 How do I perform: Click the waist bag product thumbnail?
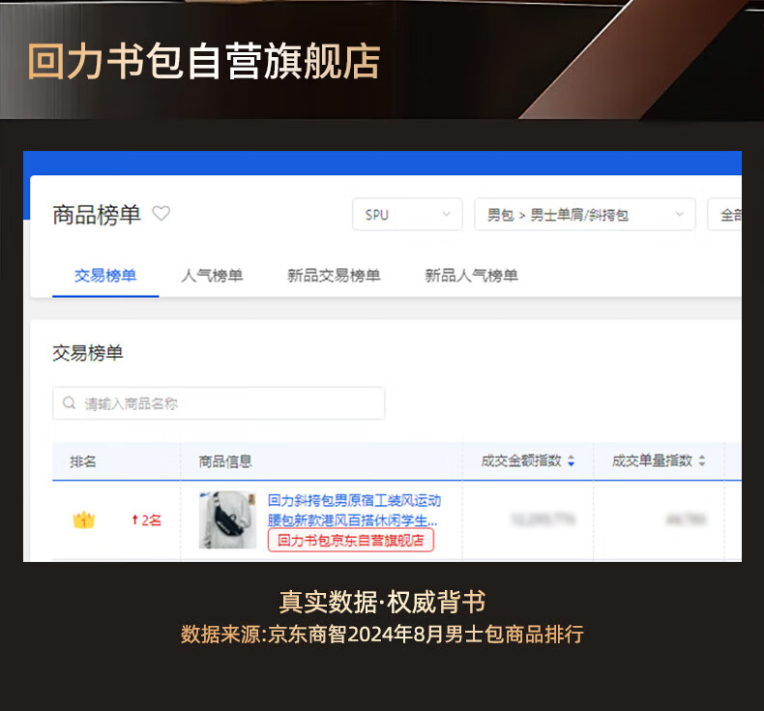coord(227,519)
